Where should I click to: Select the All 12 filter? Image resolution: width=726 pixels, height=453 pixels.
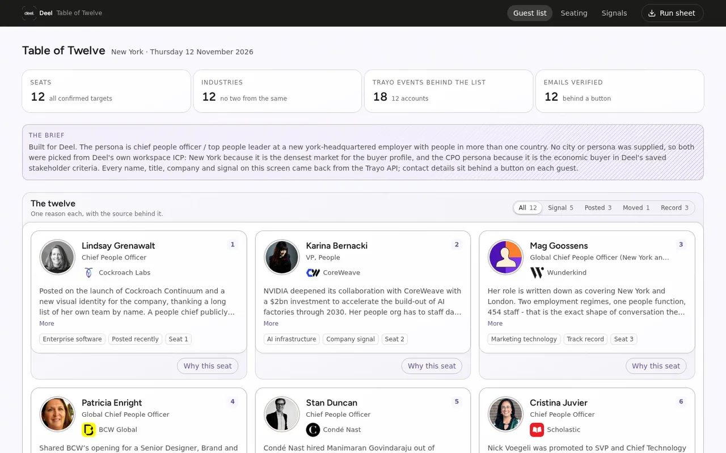tap(527, 208)
